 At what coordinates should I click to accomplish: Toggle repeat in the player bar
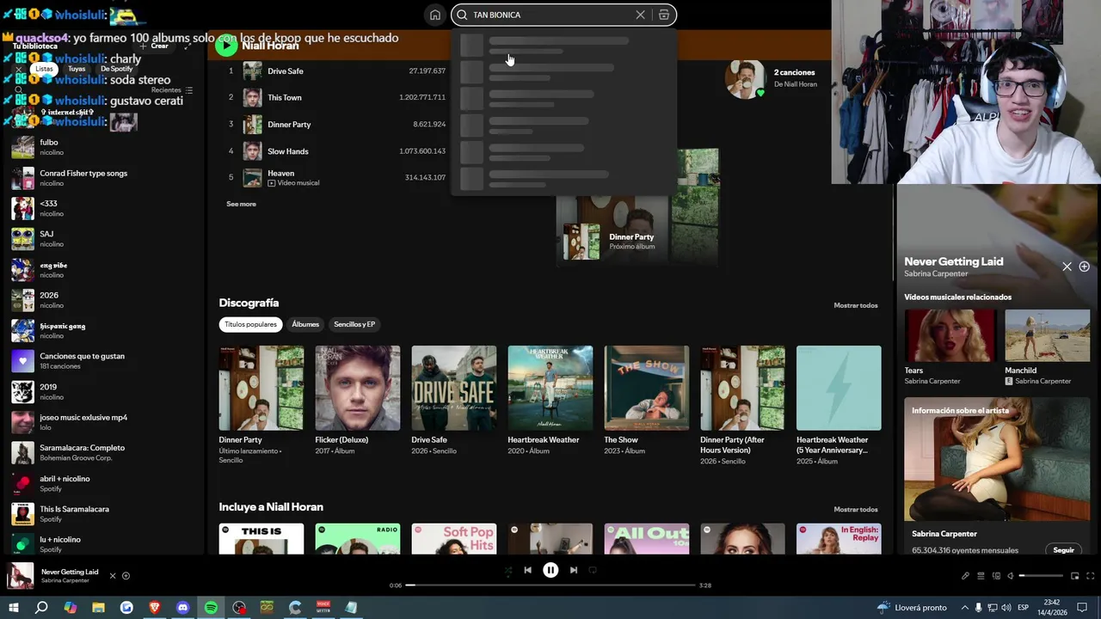(593, 570)
